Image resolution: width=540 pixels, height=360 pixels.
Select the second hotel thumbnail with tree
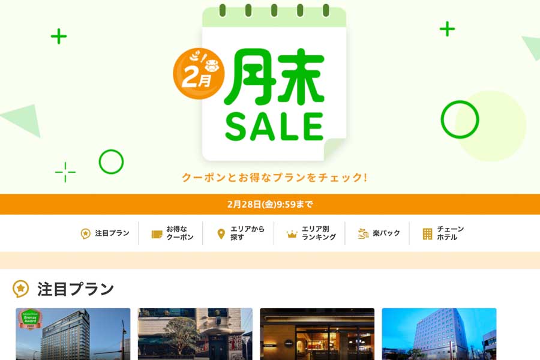195,334
